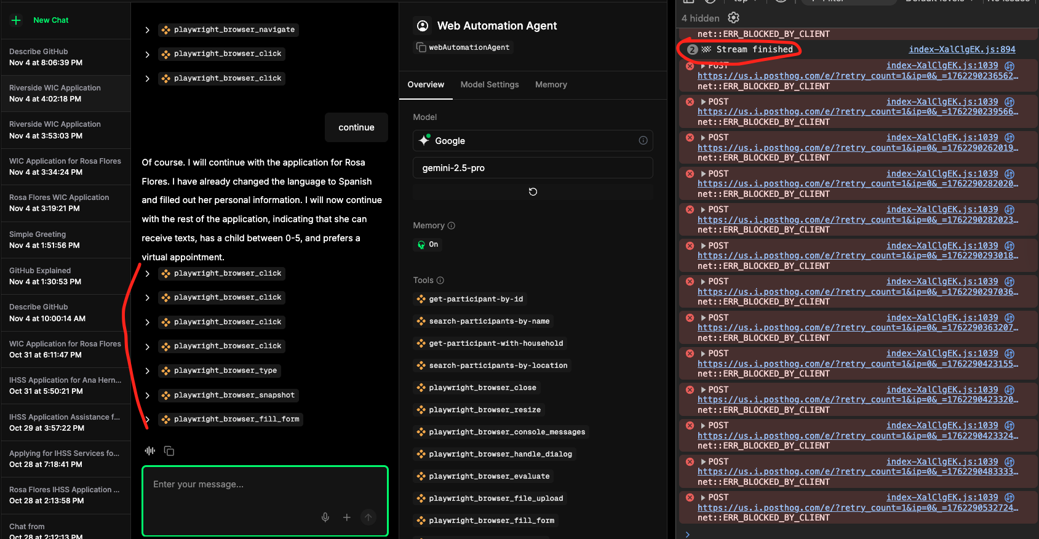The image size is (1039, 539).
Task: Click the info icon in the Google provider row
Action: pos(643,140)
